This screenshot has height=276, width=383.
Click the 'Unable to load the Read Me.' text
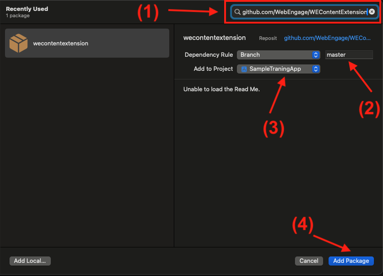(221, 89)
